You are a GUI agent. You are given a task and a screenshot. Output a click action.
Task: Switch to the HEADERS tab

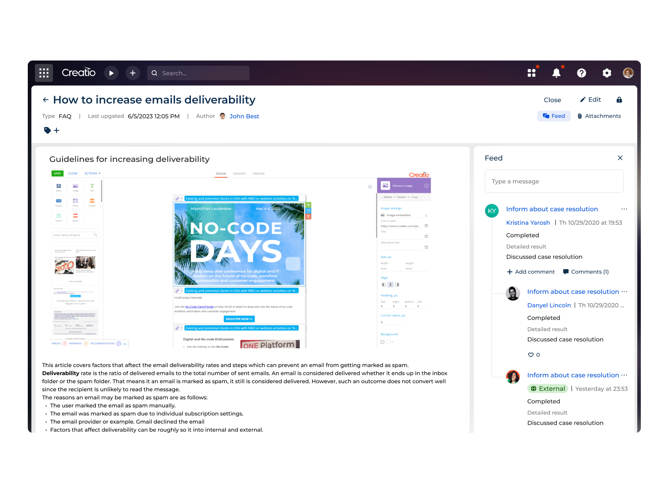[240, 173]
